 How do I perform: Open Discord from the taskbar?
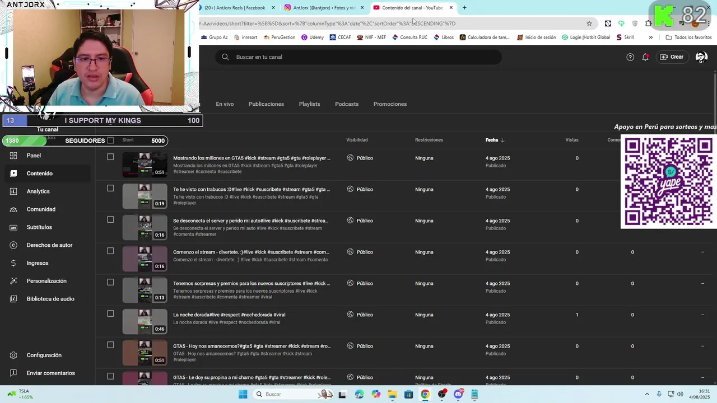(x=458, y=394)
